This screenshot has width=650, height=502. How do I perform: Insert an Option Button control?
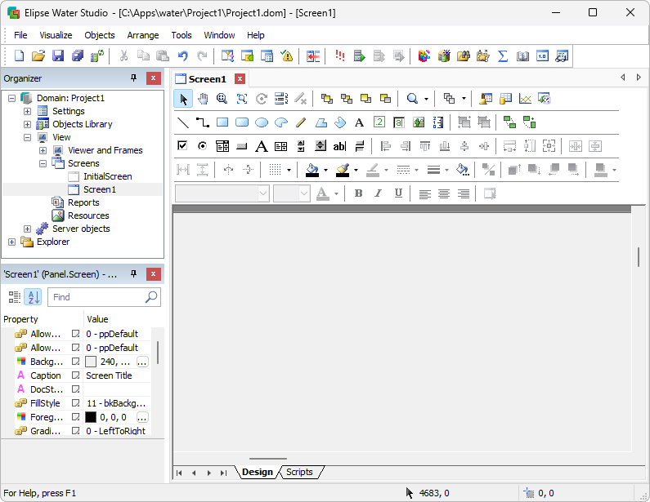pyautogui.click(x=202, y=146)
